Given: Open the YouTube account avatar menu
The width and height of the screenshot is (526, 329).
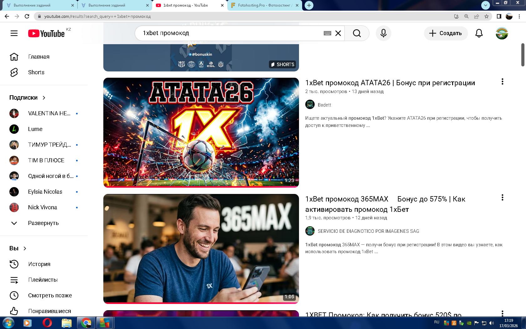Looking at the screenshot, I should [x=502, y=33].
